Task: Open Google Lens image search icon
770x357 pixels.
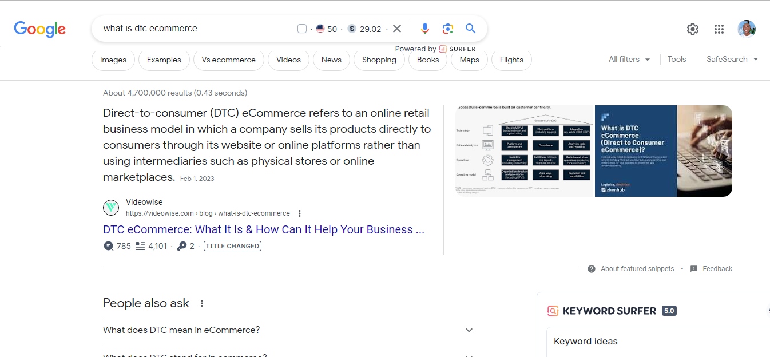Action: pos(447,29)
